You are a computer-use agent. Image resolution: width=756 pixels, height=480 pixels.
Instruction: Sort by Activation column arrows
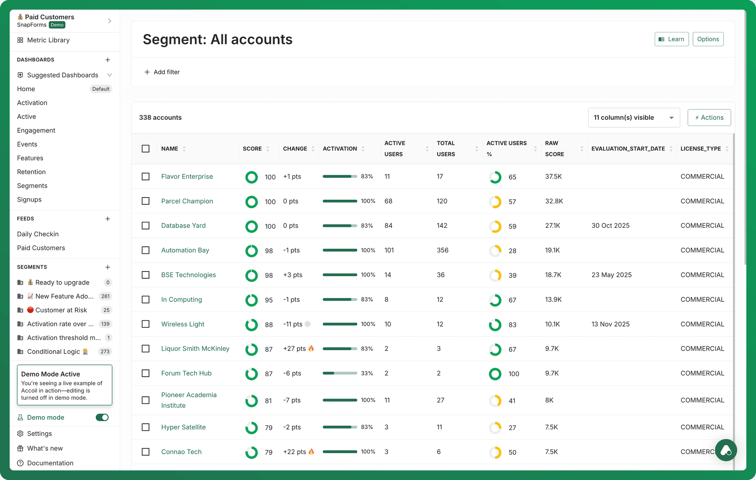tap(363, 149)
